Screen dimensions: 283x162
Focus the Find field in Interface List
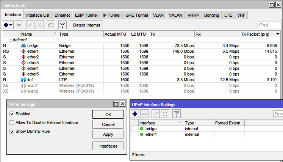(269, 25)
